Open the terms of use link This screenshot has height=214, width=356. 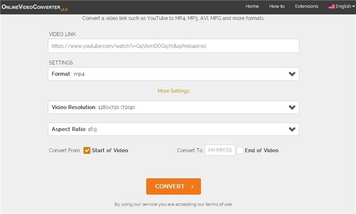coord(218,205)
